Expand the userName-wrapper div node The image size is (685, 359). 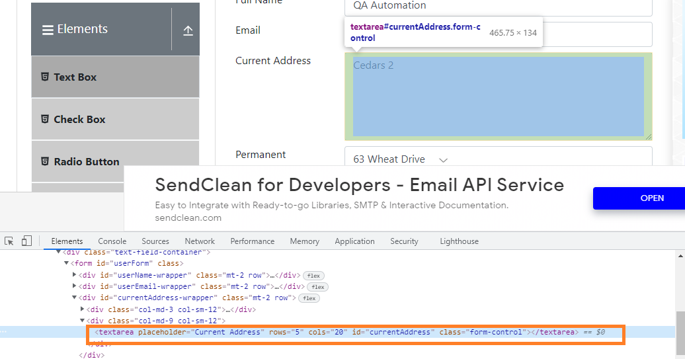pyautogui.click(x=74, y=275)
